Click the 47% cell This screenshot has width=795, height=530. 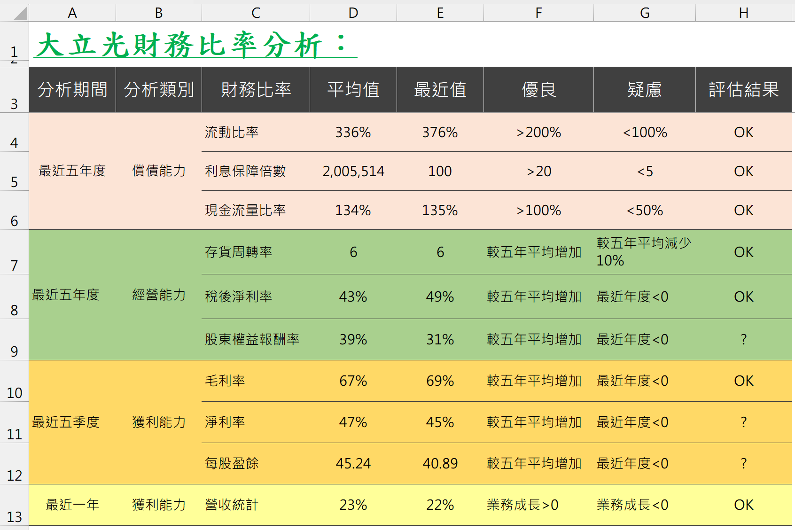tap(353, 422)
